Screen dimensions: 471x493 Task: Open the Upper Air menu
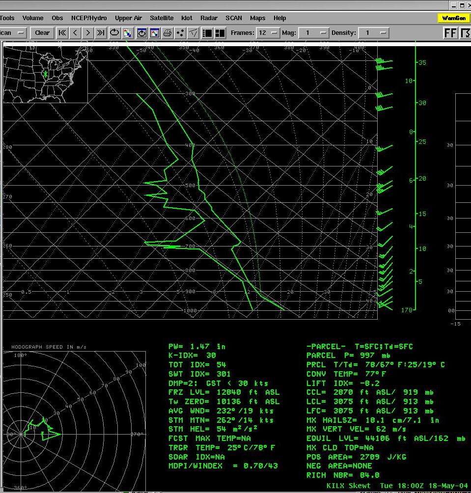coord(128,18)
